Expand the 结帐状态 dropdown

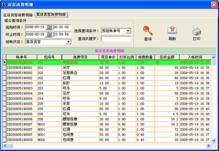pos(68,42)
